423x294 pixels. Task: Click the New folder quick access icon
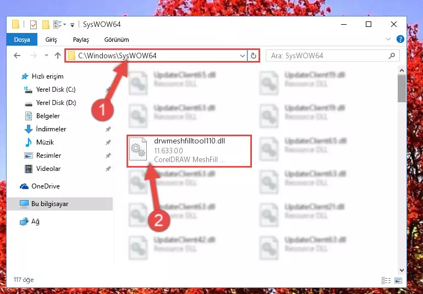(x=46, y=25)
